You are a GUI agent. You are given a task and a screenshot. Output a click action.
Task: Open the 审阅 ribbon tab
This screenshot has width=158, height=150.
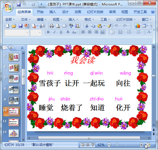tap(112, 12)
